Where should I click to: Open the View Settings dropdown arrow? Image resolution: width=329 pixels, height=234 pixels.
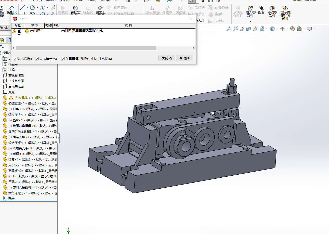[314, 29]
